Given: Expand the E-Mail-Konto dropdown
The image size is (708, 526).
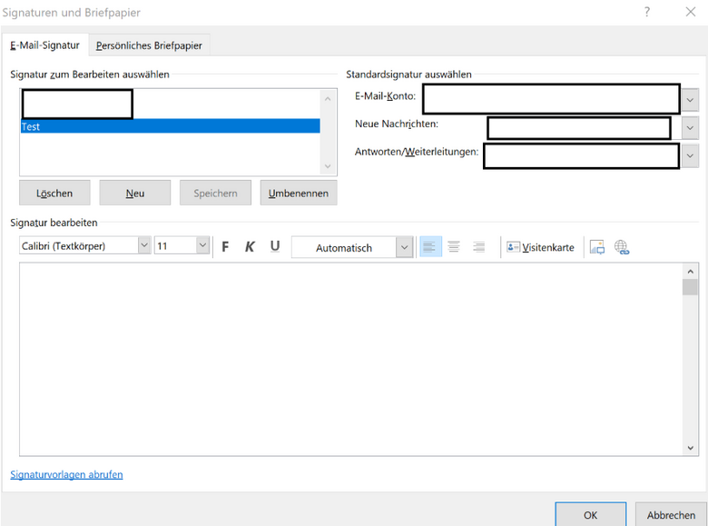Looking at the screenshot, I should pyautogui.click(x=690, y=100).
